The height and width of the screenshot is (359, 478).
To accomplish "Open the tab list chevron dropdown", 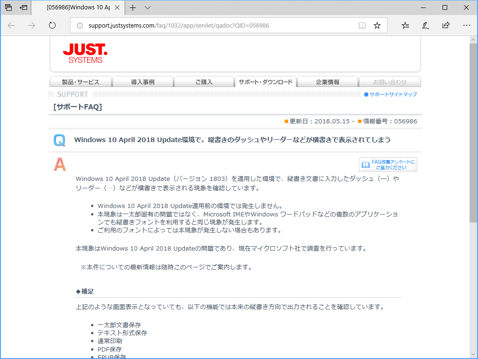I will tap(148, 8).
